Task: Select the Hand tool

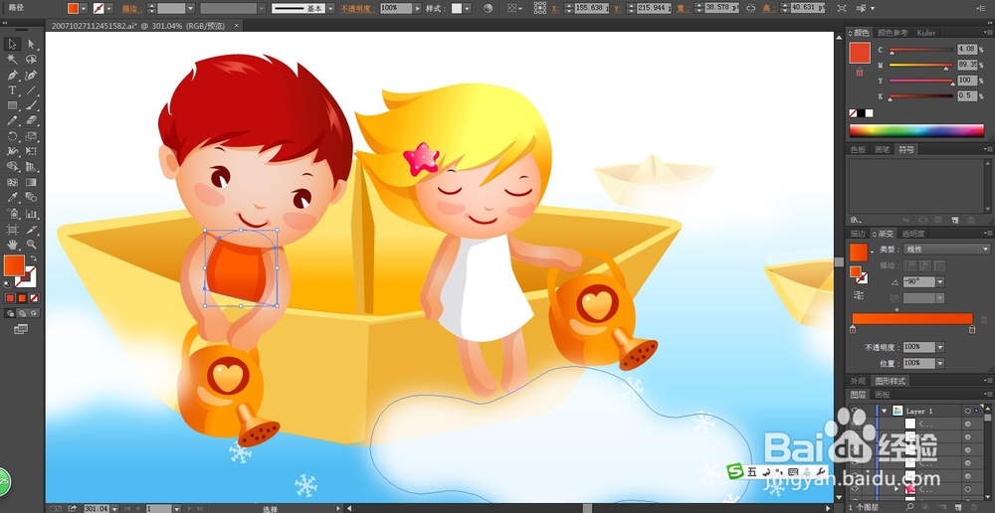Action: coord(12,245)
